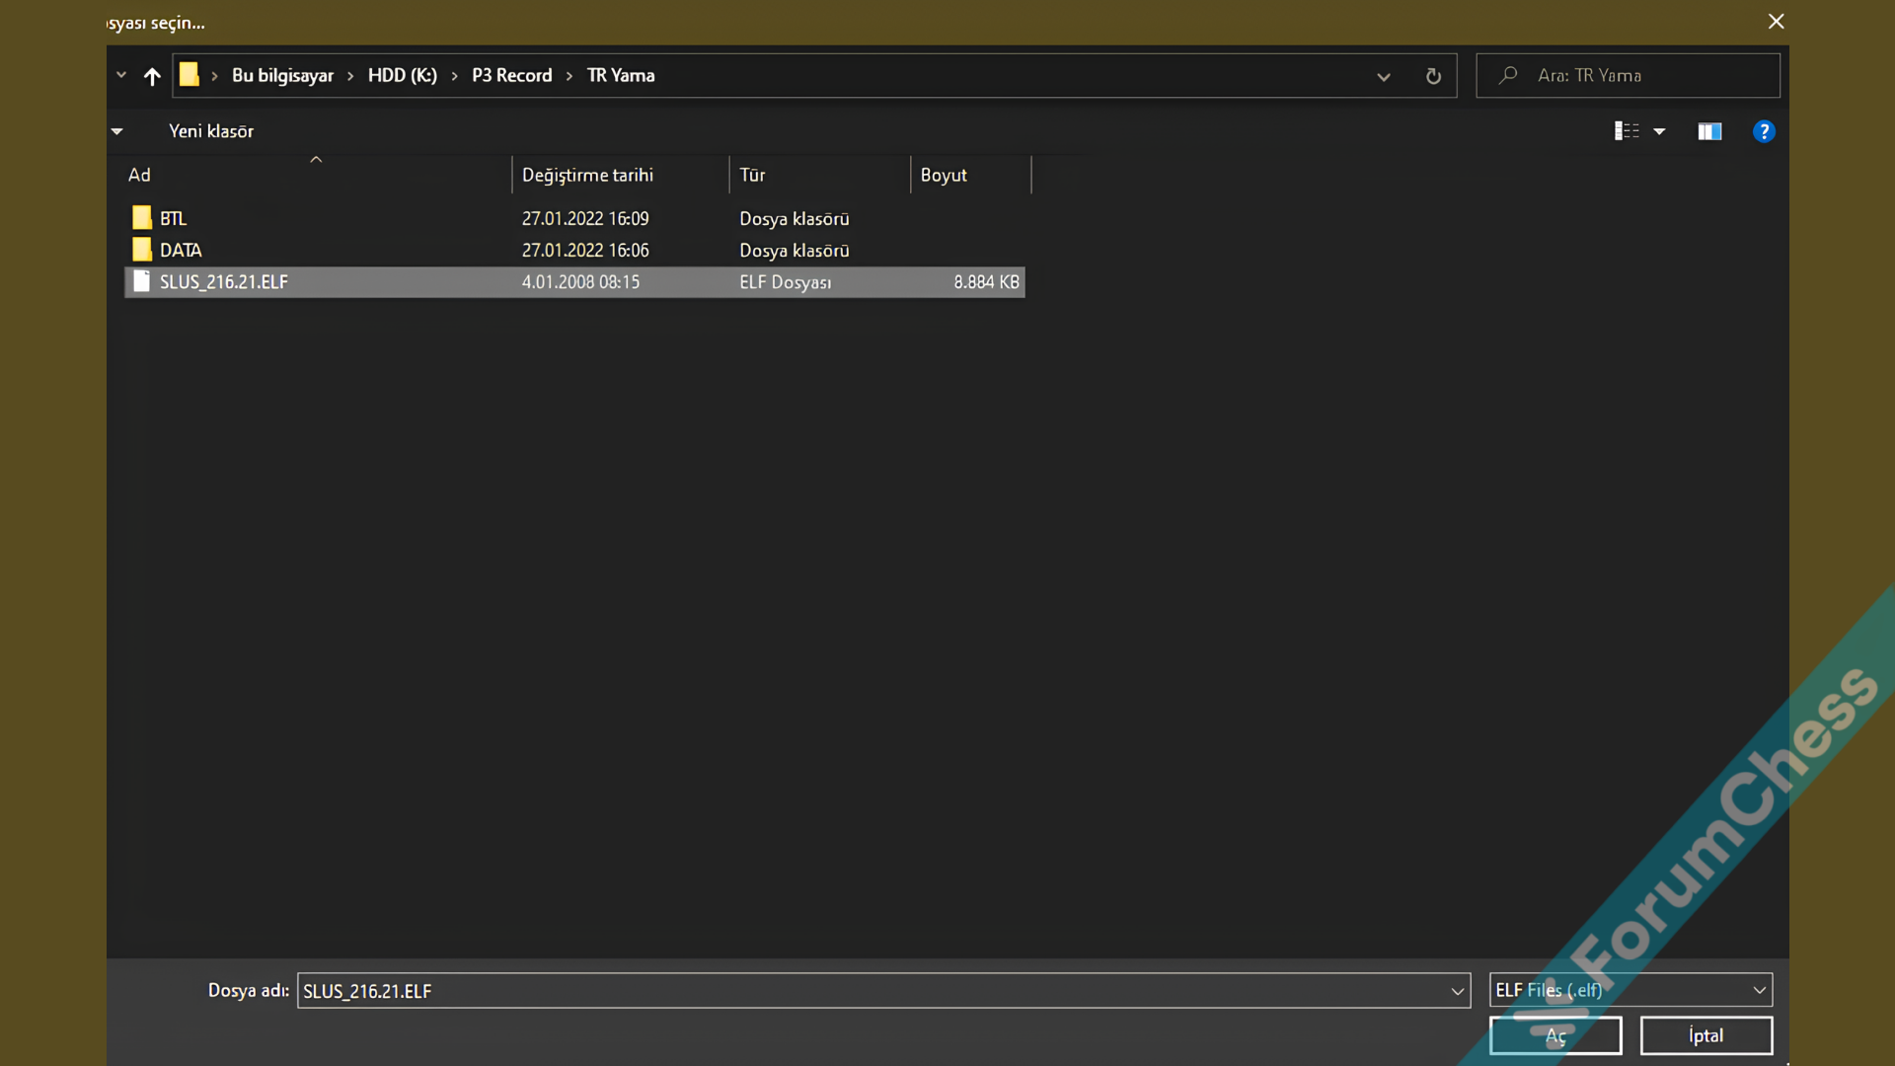Sort by Boyut column header

[x=944, y=175]
